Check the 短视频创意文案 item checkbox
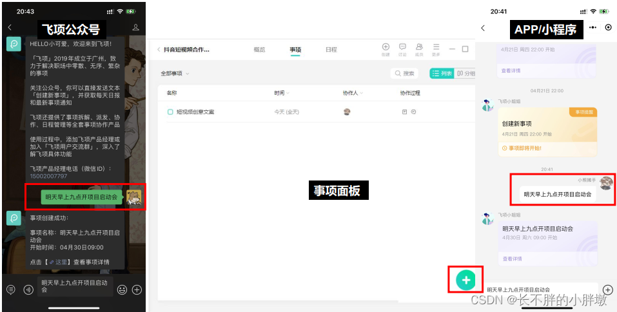Image resolution: width=617 pixels, height=312 pixels. pyautogui.click(x=170, y=112)
